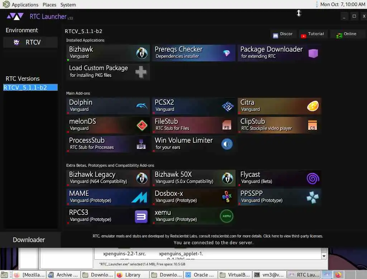Click the ProcessStub PS icon
367x279 pixels.
141,144
